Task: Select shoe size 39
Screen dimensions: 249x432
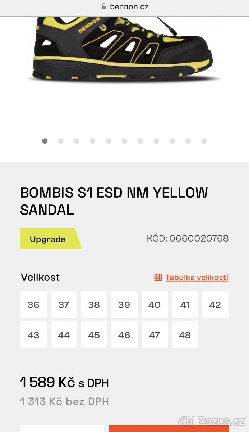Action: 124,305
